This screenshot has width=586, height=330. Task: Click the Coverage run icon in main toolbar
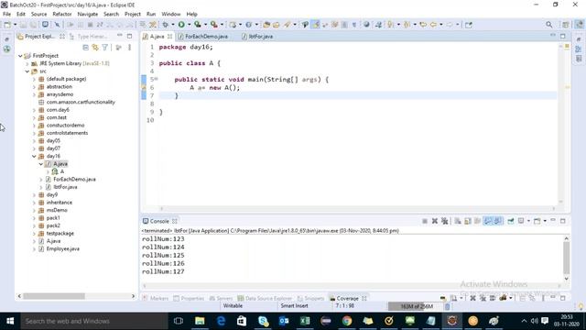(198, 25)
